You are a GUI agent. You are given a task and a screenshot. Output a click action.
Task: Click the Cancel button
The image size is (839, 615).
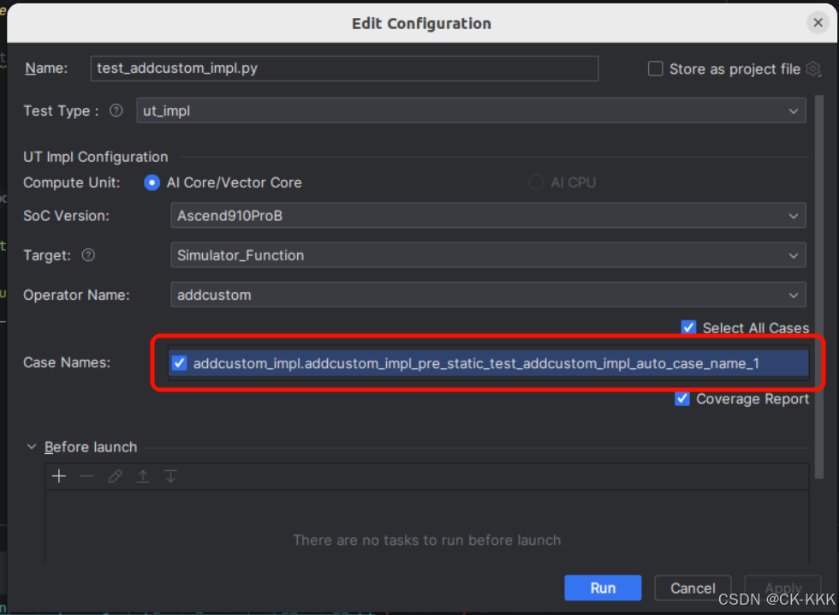coord(693,588)
